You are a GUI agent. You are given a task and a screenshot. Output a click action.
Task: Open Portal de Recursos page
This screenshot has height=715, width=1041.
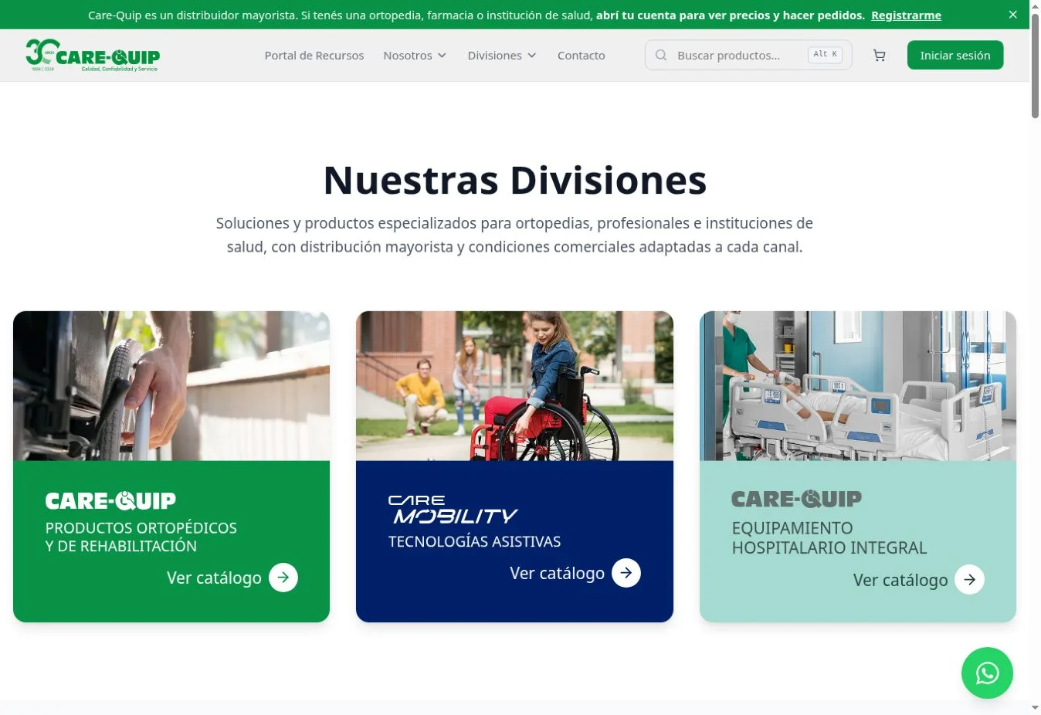314,56
